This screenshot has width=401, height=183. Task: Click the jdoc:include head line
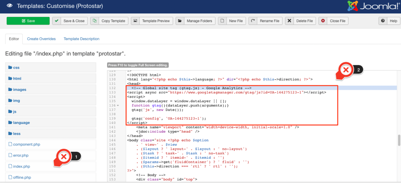168,131
